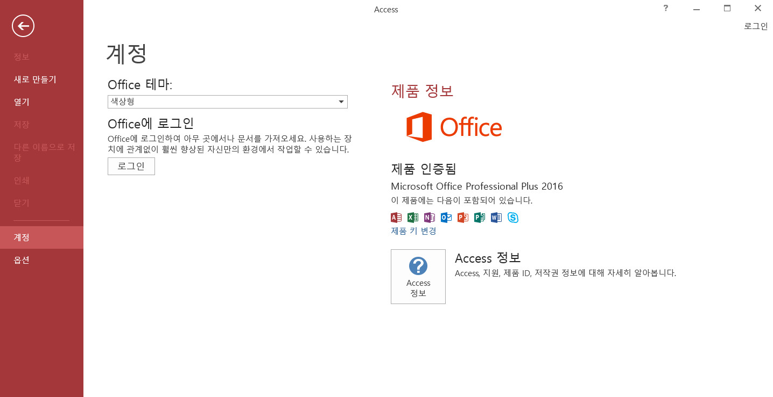Image resolution: width=773 pixels, height=397 pixels.
Task: Open help with the question mark icon
Action: pos(666,8)
